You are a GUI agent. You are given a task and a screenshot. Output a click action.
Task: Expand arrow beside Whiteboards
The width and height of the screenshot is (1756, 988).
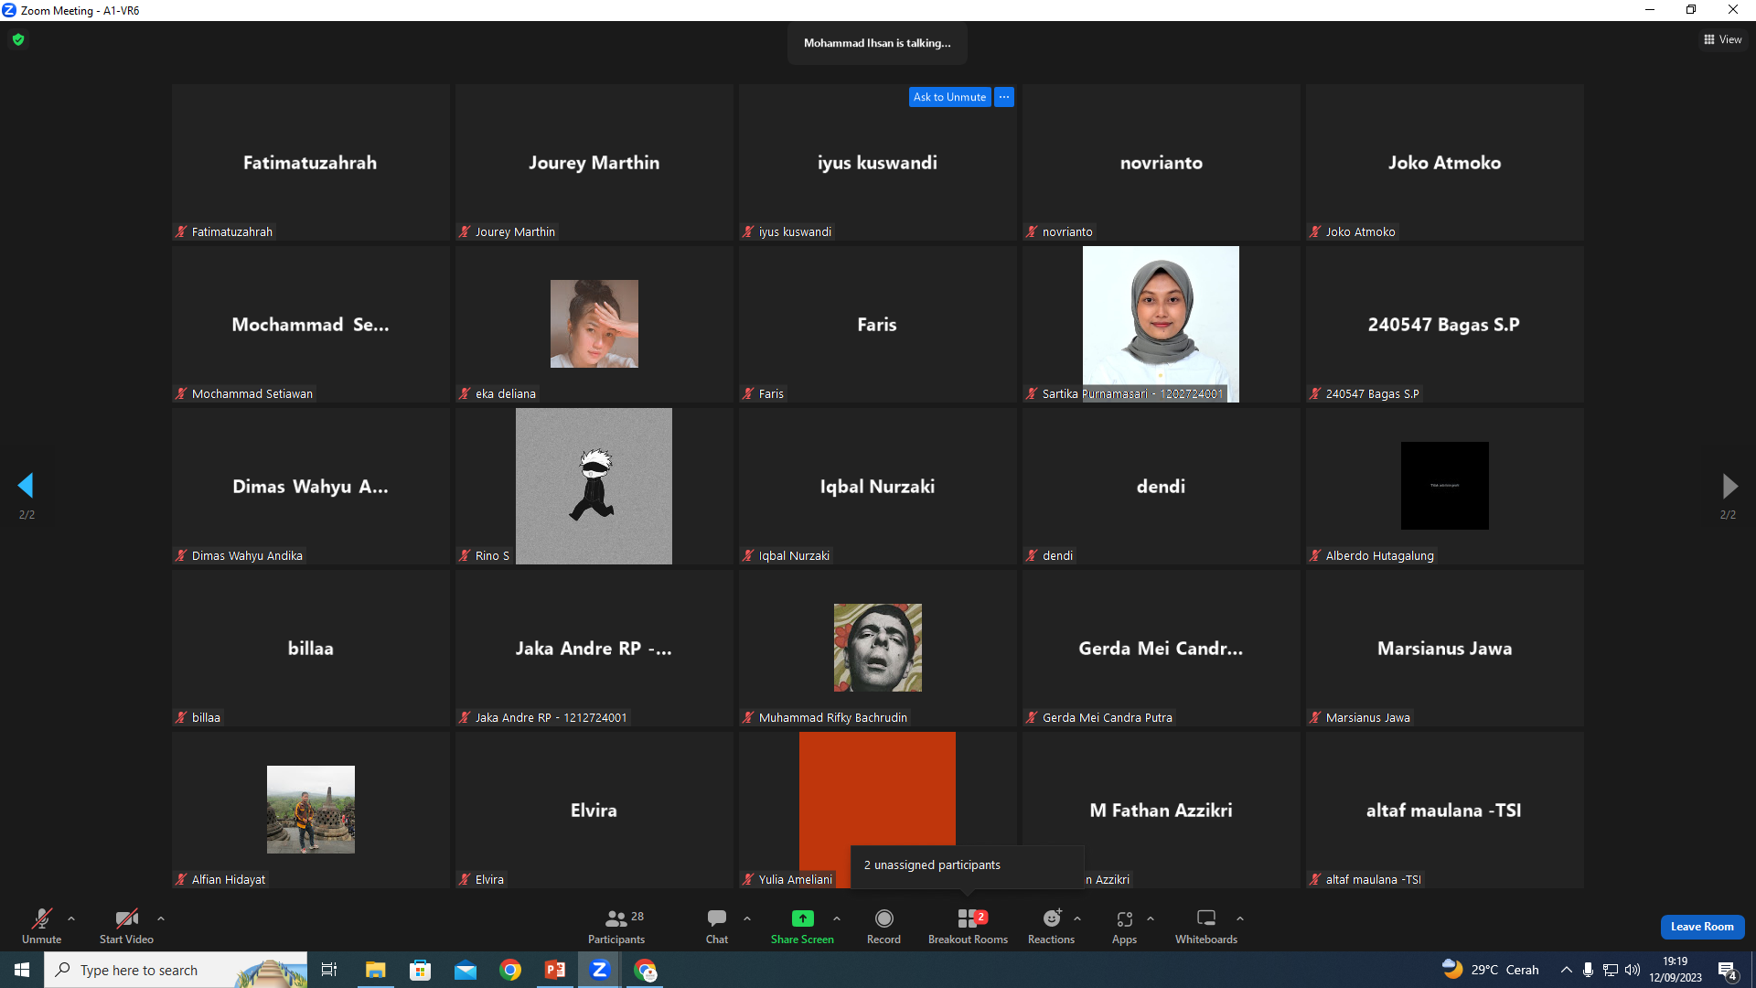(x=1240, y=918)
